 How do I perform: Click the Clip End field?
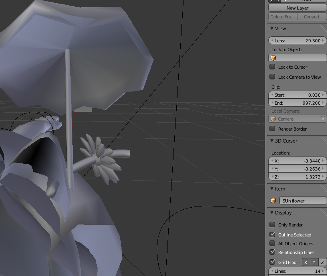(x=297, y=103)
